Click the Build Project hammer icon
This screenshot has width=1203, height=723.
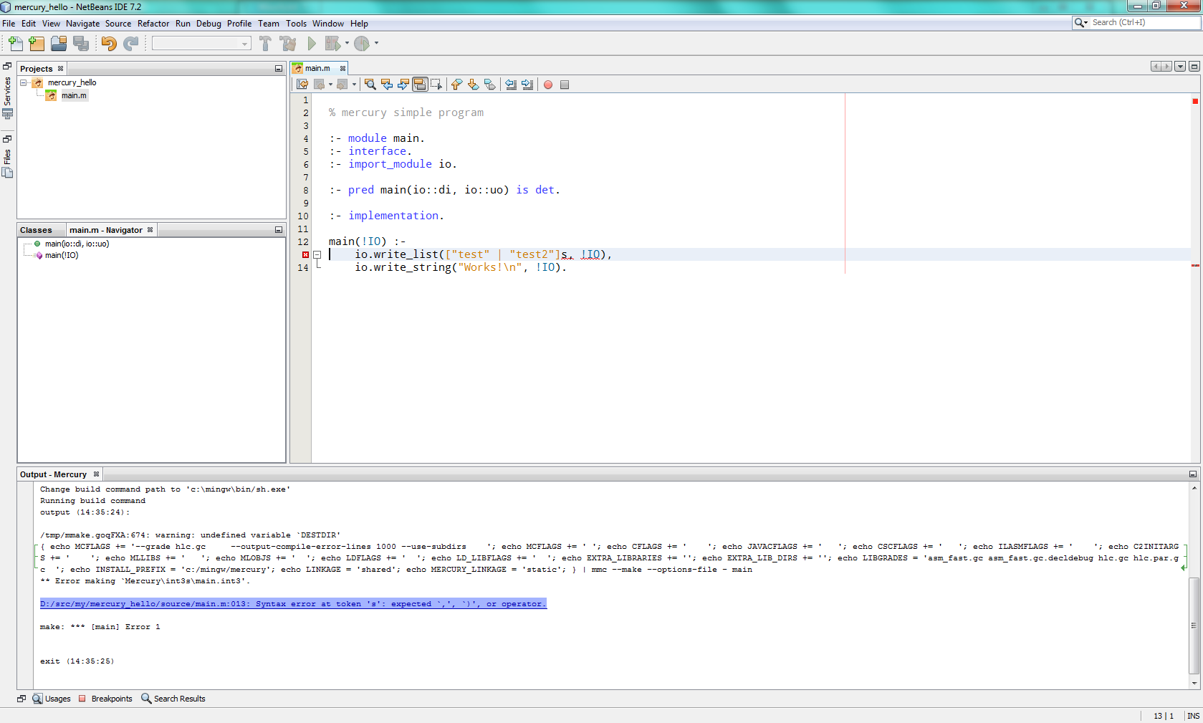click(265, 44)
